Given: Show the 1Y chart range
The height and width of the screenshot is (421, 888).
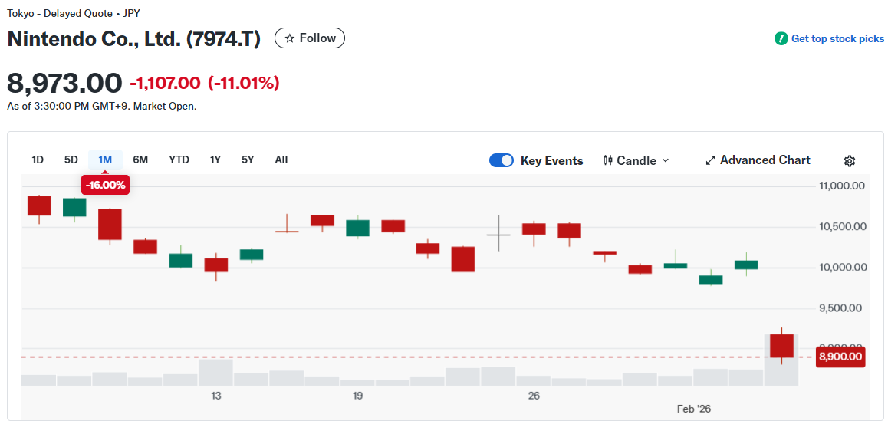Looking at the screenshot, I should tap(215, 160).
